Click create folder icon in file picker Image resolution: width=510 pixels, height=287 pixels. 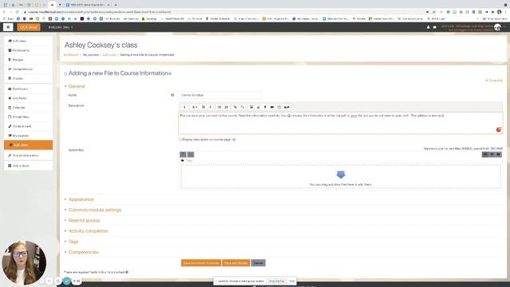[190, 155]
